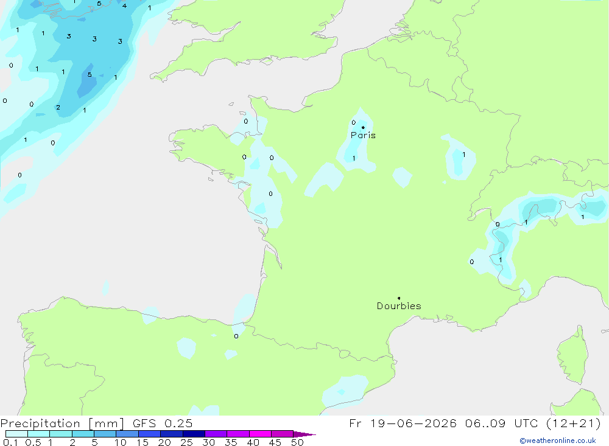This screenshot has height=446, width=609.
Task: Click the value 1 just south of Paris
Action: click(x=354, y=158)
